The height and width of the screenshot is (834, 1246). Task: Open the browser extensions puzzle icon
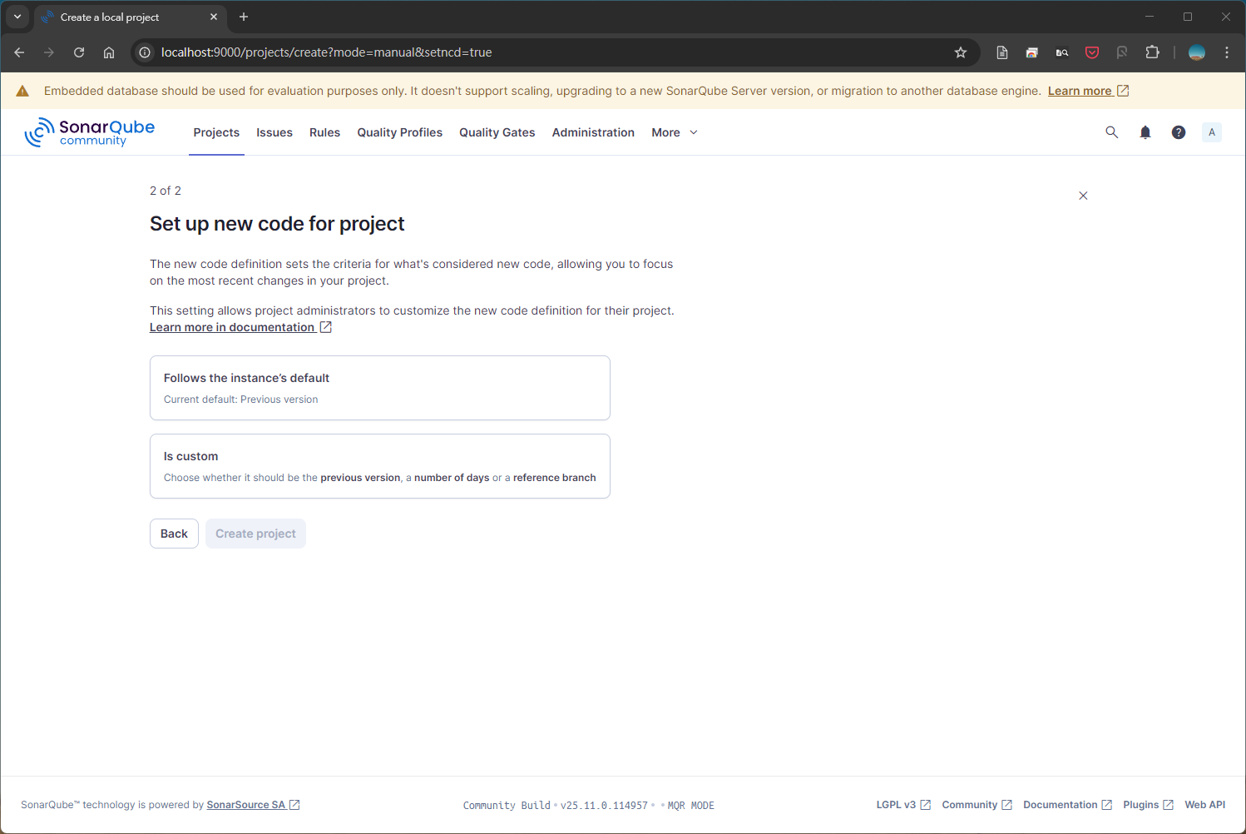click(x=1152, y=52)
